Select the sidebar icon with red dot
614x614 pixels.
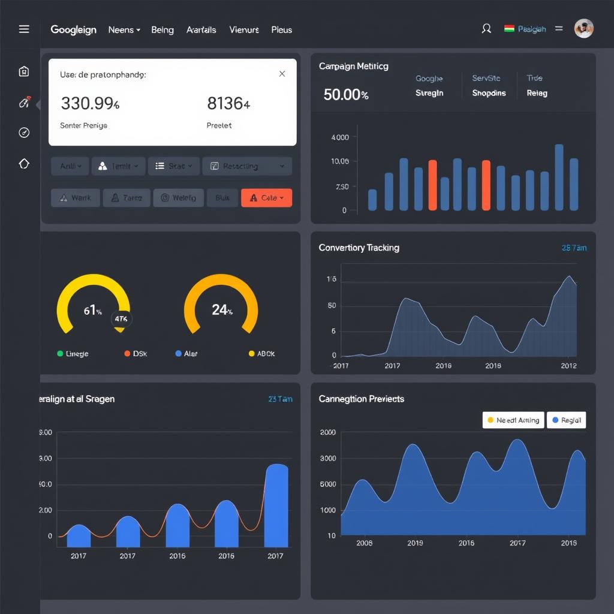(x=24, y=103)
